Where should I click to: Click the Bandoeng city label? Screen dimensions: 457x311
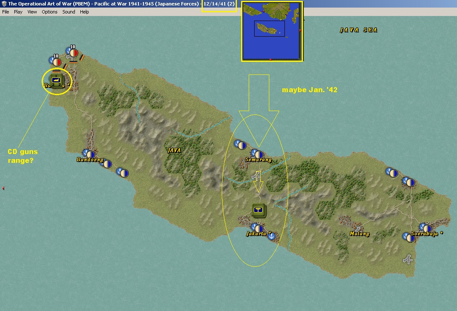point(90,160)
